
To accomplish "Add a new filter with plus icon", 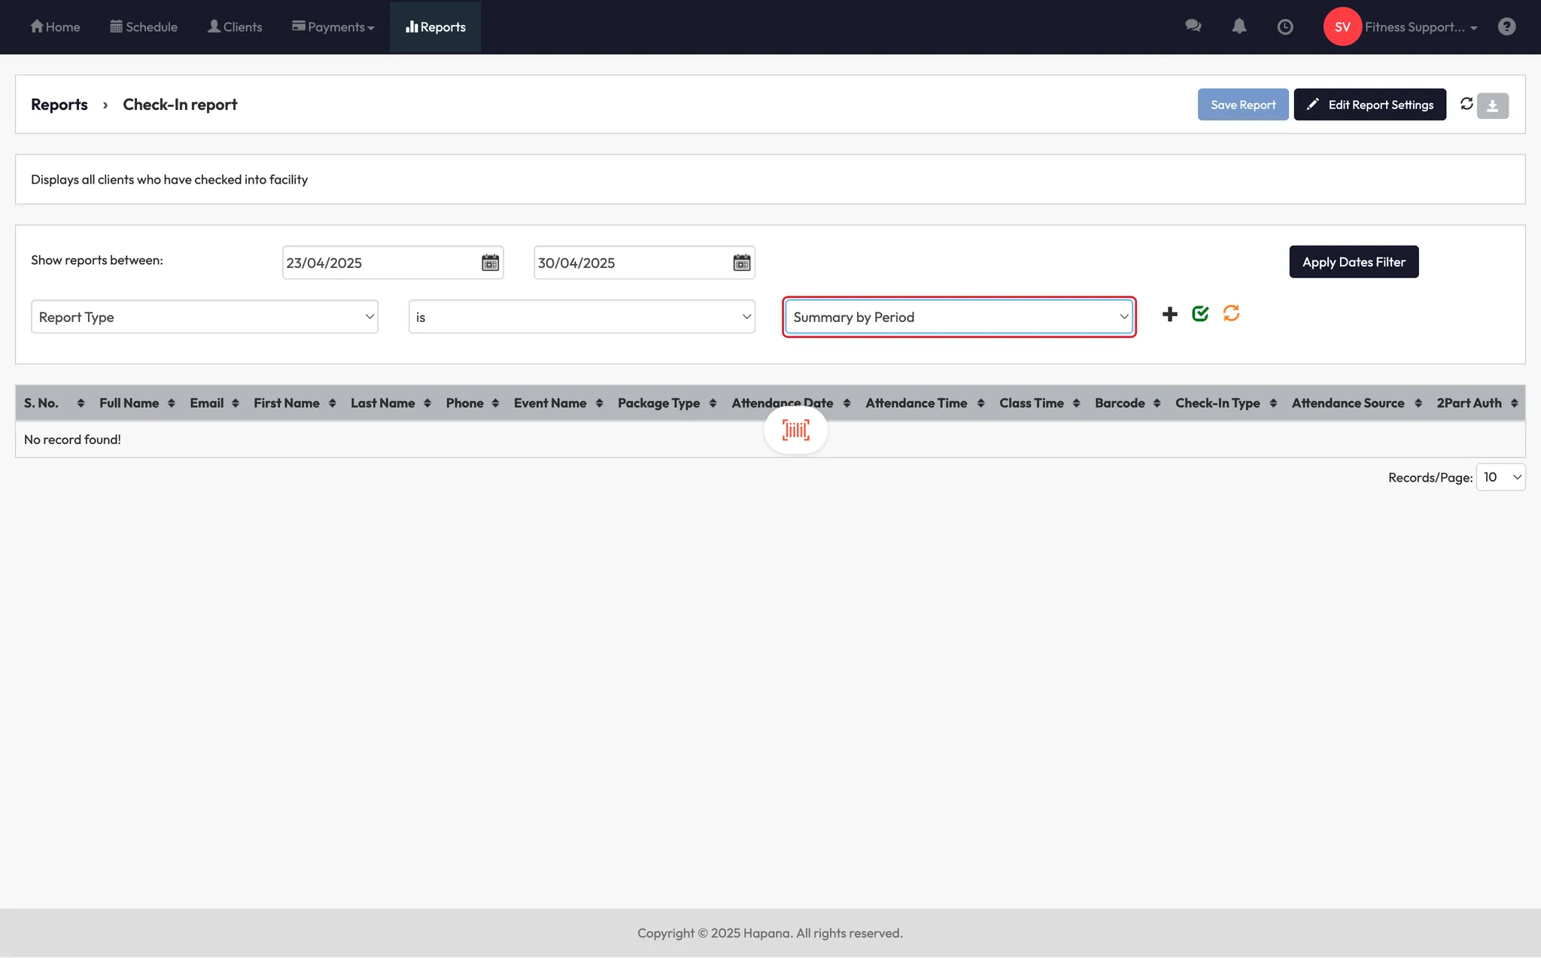I will [x=1169, y=315].
